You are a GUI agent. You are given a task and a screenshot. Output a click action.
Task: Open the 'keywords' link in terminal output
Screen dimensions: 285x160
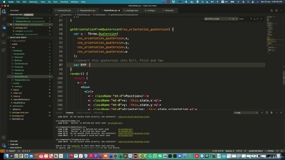[x=75, y=146]
